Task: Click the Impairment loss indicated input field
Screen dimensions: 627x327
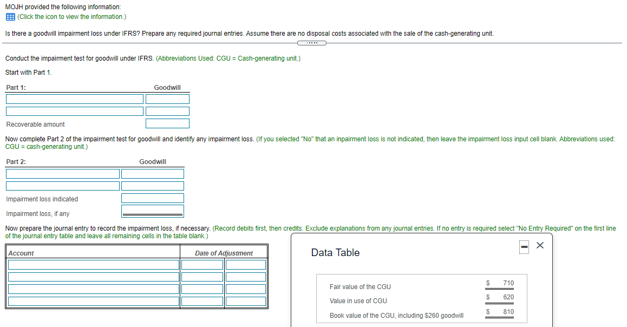Action: click(152, 198)
